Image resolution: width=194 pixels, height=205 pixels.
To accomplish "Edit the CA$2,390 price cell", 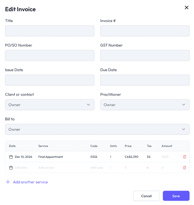I will 132,157.
